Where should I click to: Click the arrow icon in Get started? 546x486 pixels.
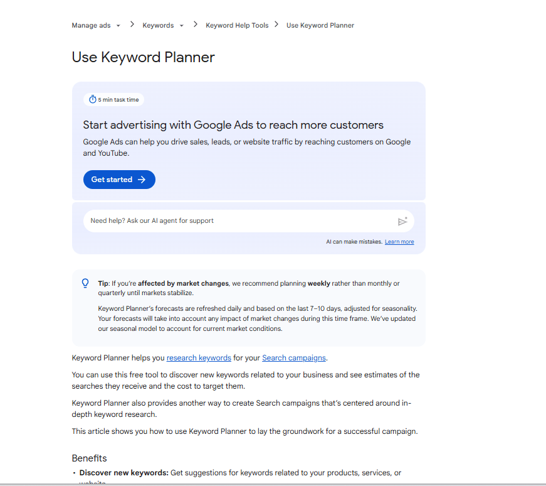point(142,180)
